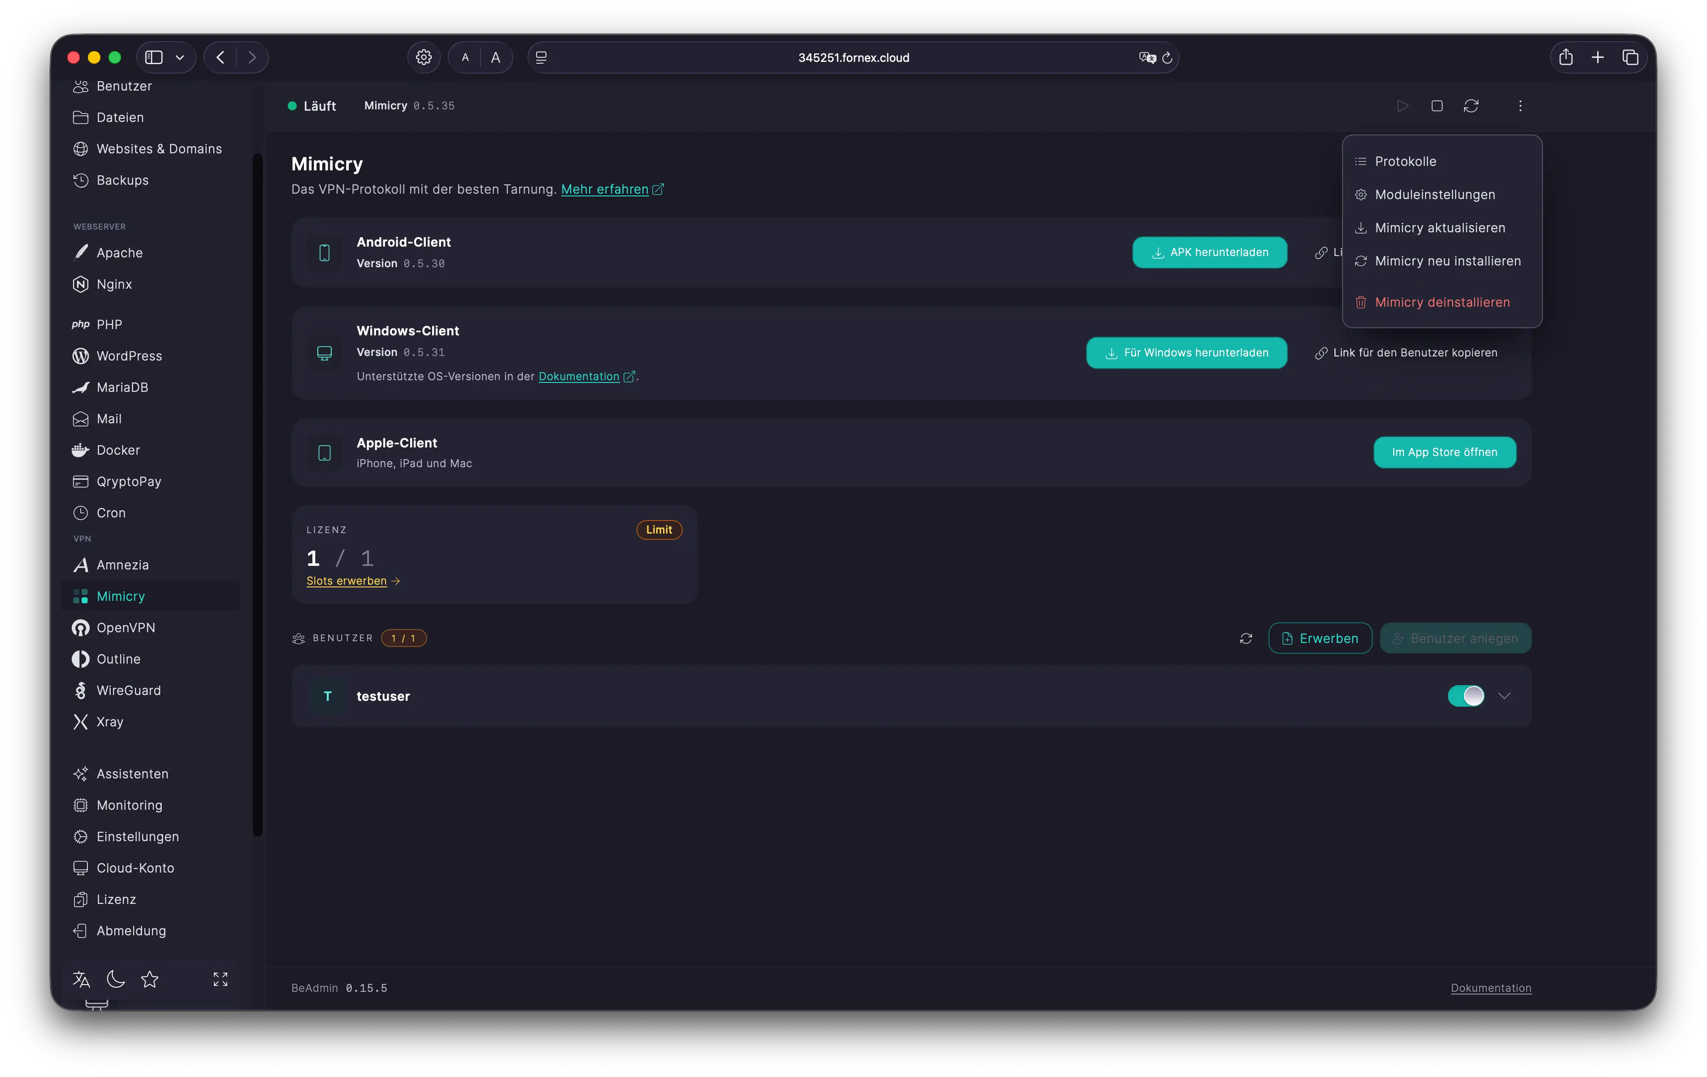1707x1077 pixels.
Task: Click the footer Dokumentation link
Action: pyautogui.click(x=1491, y=988)
